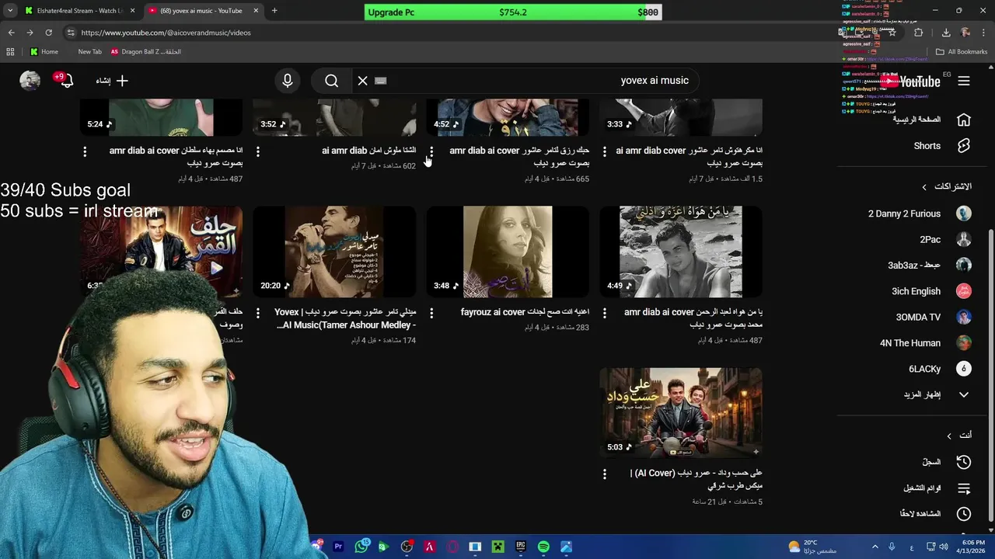Play the 4:49 black and white thumbnail
Image resolution: width=995 pixels, height=559 pixels.
click(x=681, y=252)
